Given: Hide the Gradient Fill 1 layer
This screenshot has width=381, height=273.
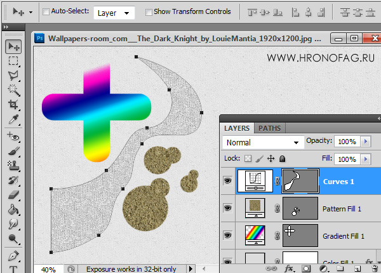Looking at the screenshot, I should pyautogui.click(x=228, y=236).
